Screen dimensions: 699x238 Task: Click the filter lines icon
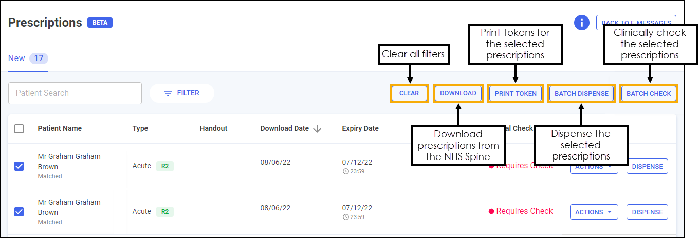pyautogui.click(x=168, y=93)
